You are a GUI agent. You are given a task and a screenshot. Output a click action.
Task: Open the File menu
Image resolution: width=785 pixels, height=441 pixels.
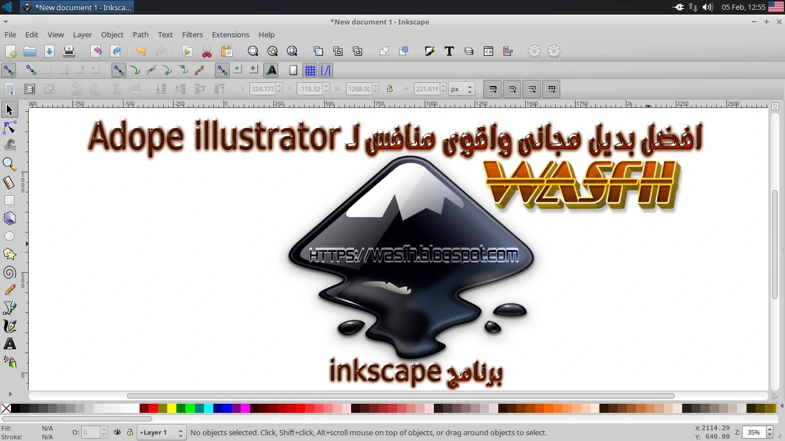[x=10, y=34]
